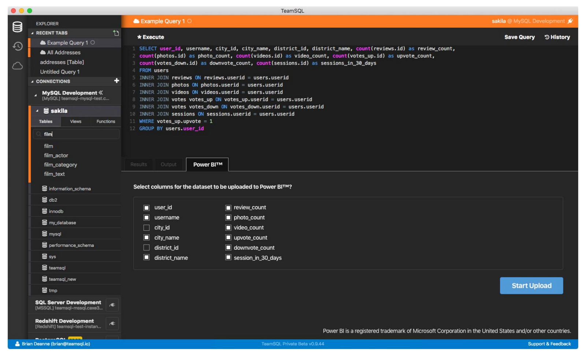Check the city_id column checkbox
The image size is (583, 356).
146,228
